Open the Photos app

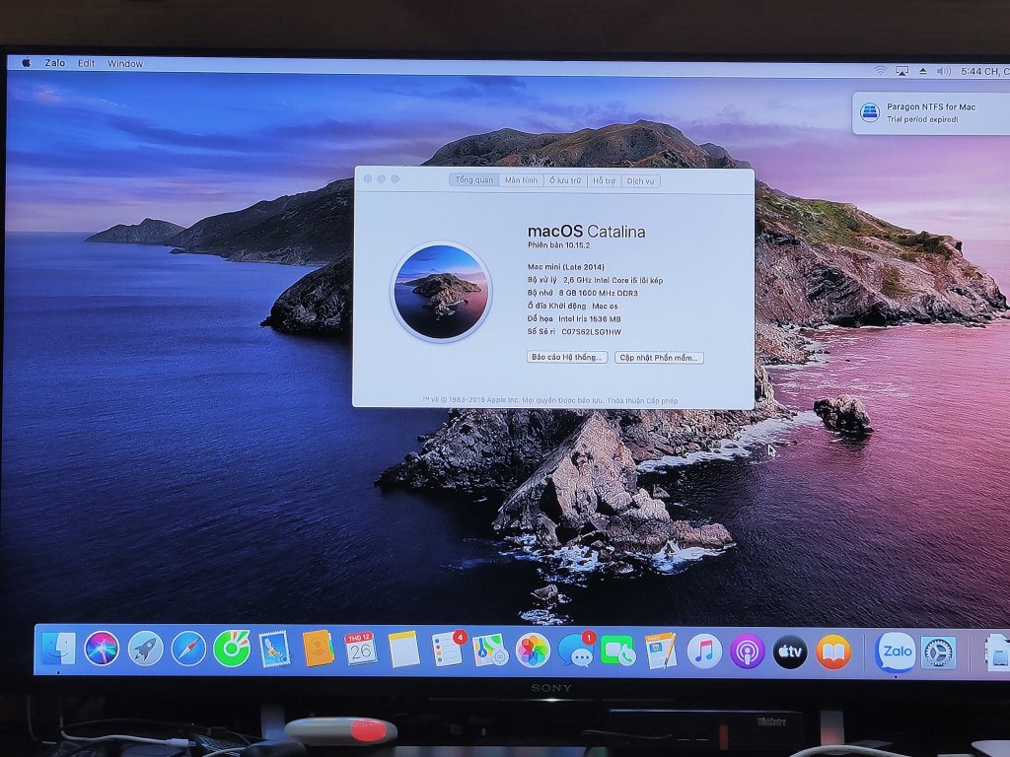click(534, 651)
